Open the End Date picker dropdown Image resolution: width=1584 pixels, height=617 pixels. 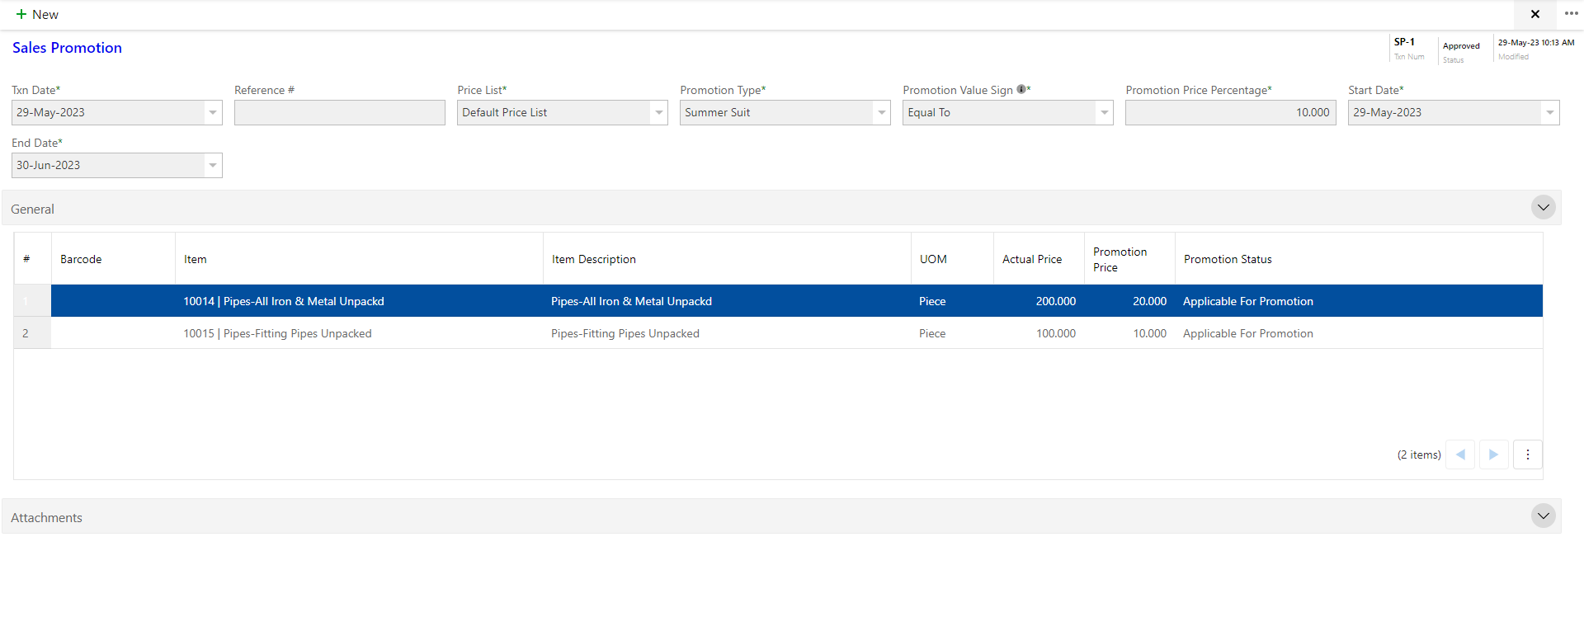[x=213, y=166]
